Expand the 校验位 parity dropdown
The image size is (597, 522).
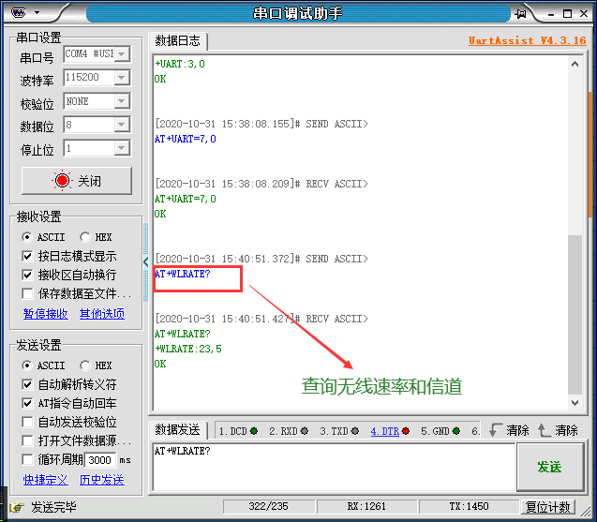(122, 101)
